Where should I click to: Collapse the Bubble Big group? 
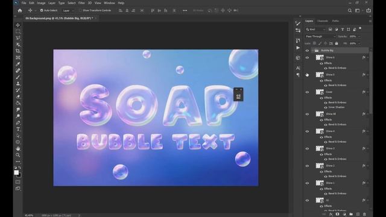pos(312,51)
